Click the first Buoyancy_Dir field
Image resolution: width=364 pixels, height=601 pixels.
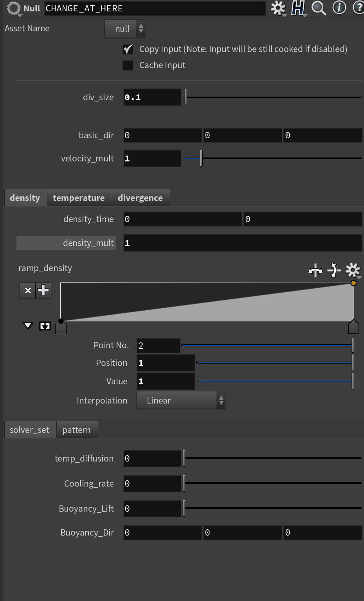(x=162, y=532)
